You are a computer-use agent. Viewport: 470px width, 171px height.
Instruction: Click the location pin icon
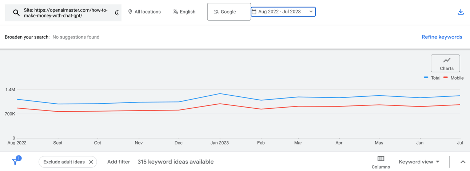pyautogui.click(x=130, y=12)
